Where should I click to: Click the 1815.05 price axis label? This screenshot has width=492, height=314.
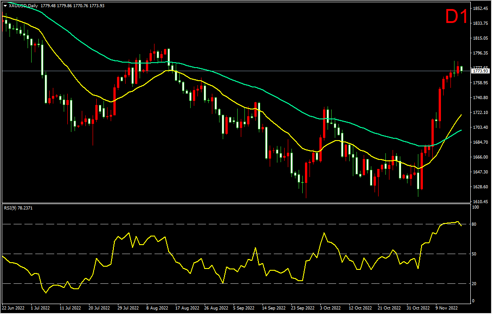[x=480, y=38]
